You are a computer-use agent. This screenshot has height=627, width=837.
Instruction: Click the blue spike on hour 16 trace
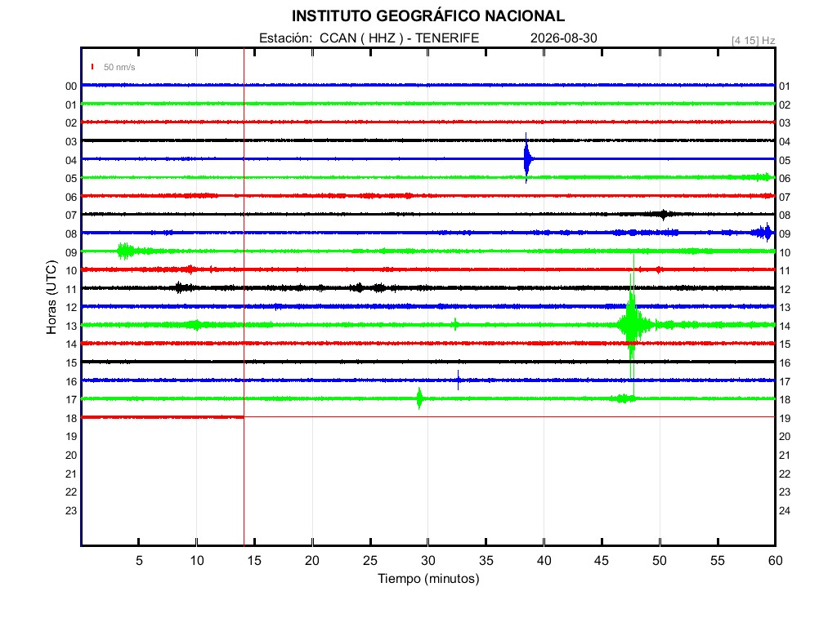(x=458, y=380)
